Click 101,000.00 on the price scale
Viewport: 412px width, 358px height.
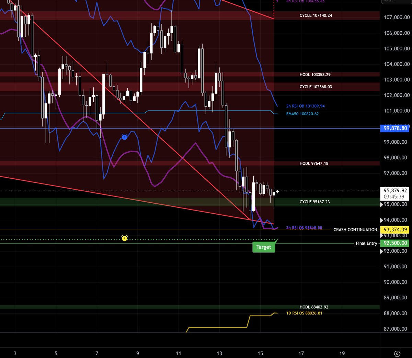[x=397, y=111]
